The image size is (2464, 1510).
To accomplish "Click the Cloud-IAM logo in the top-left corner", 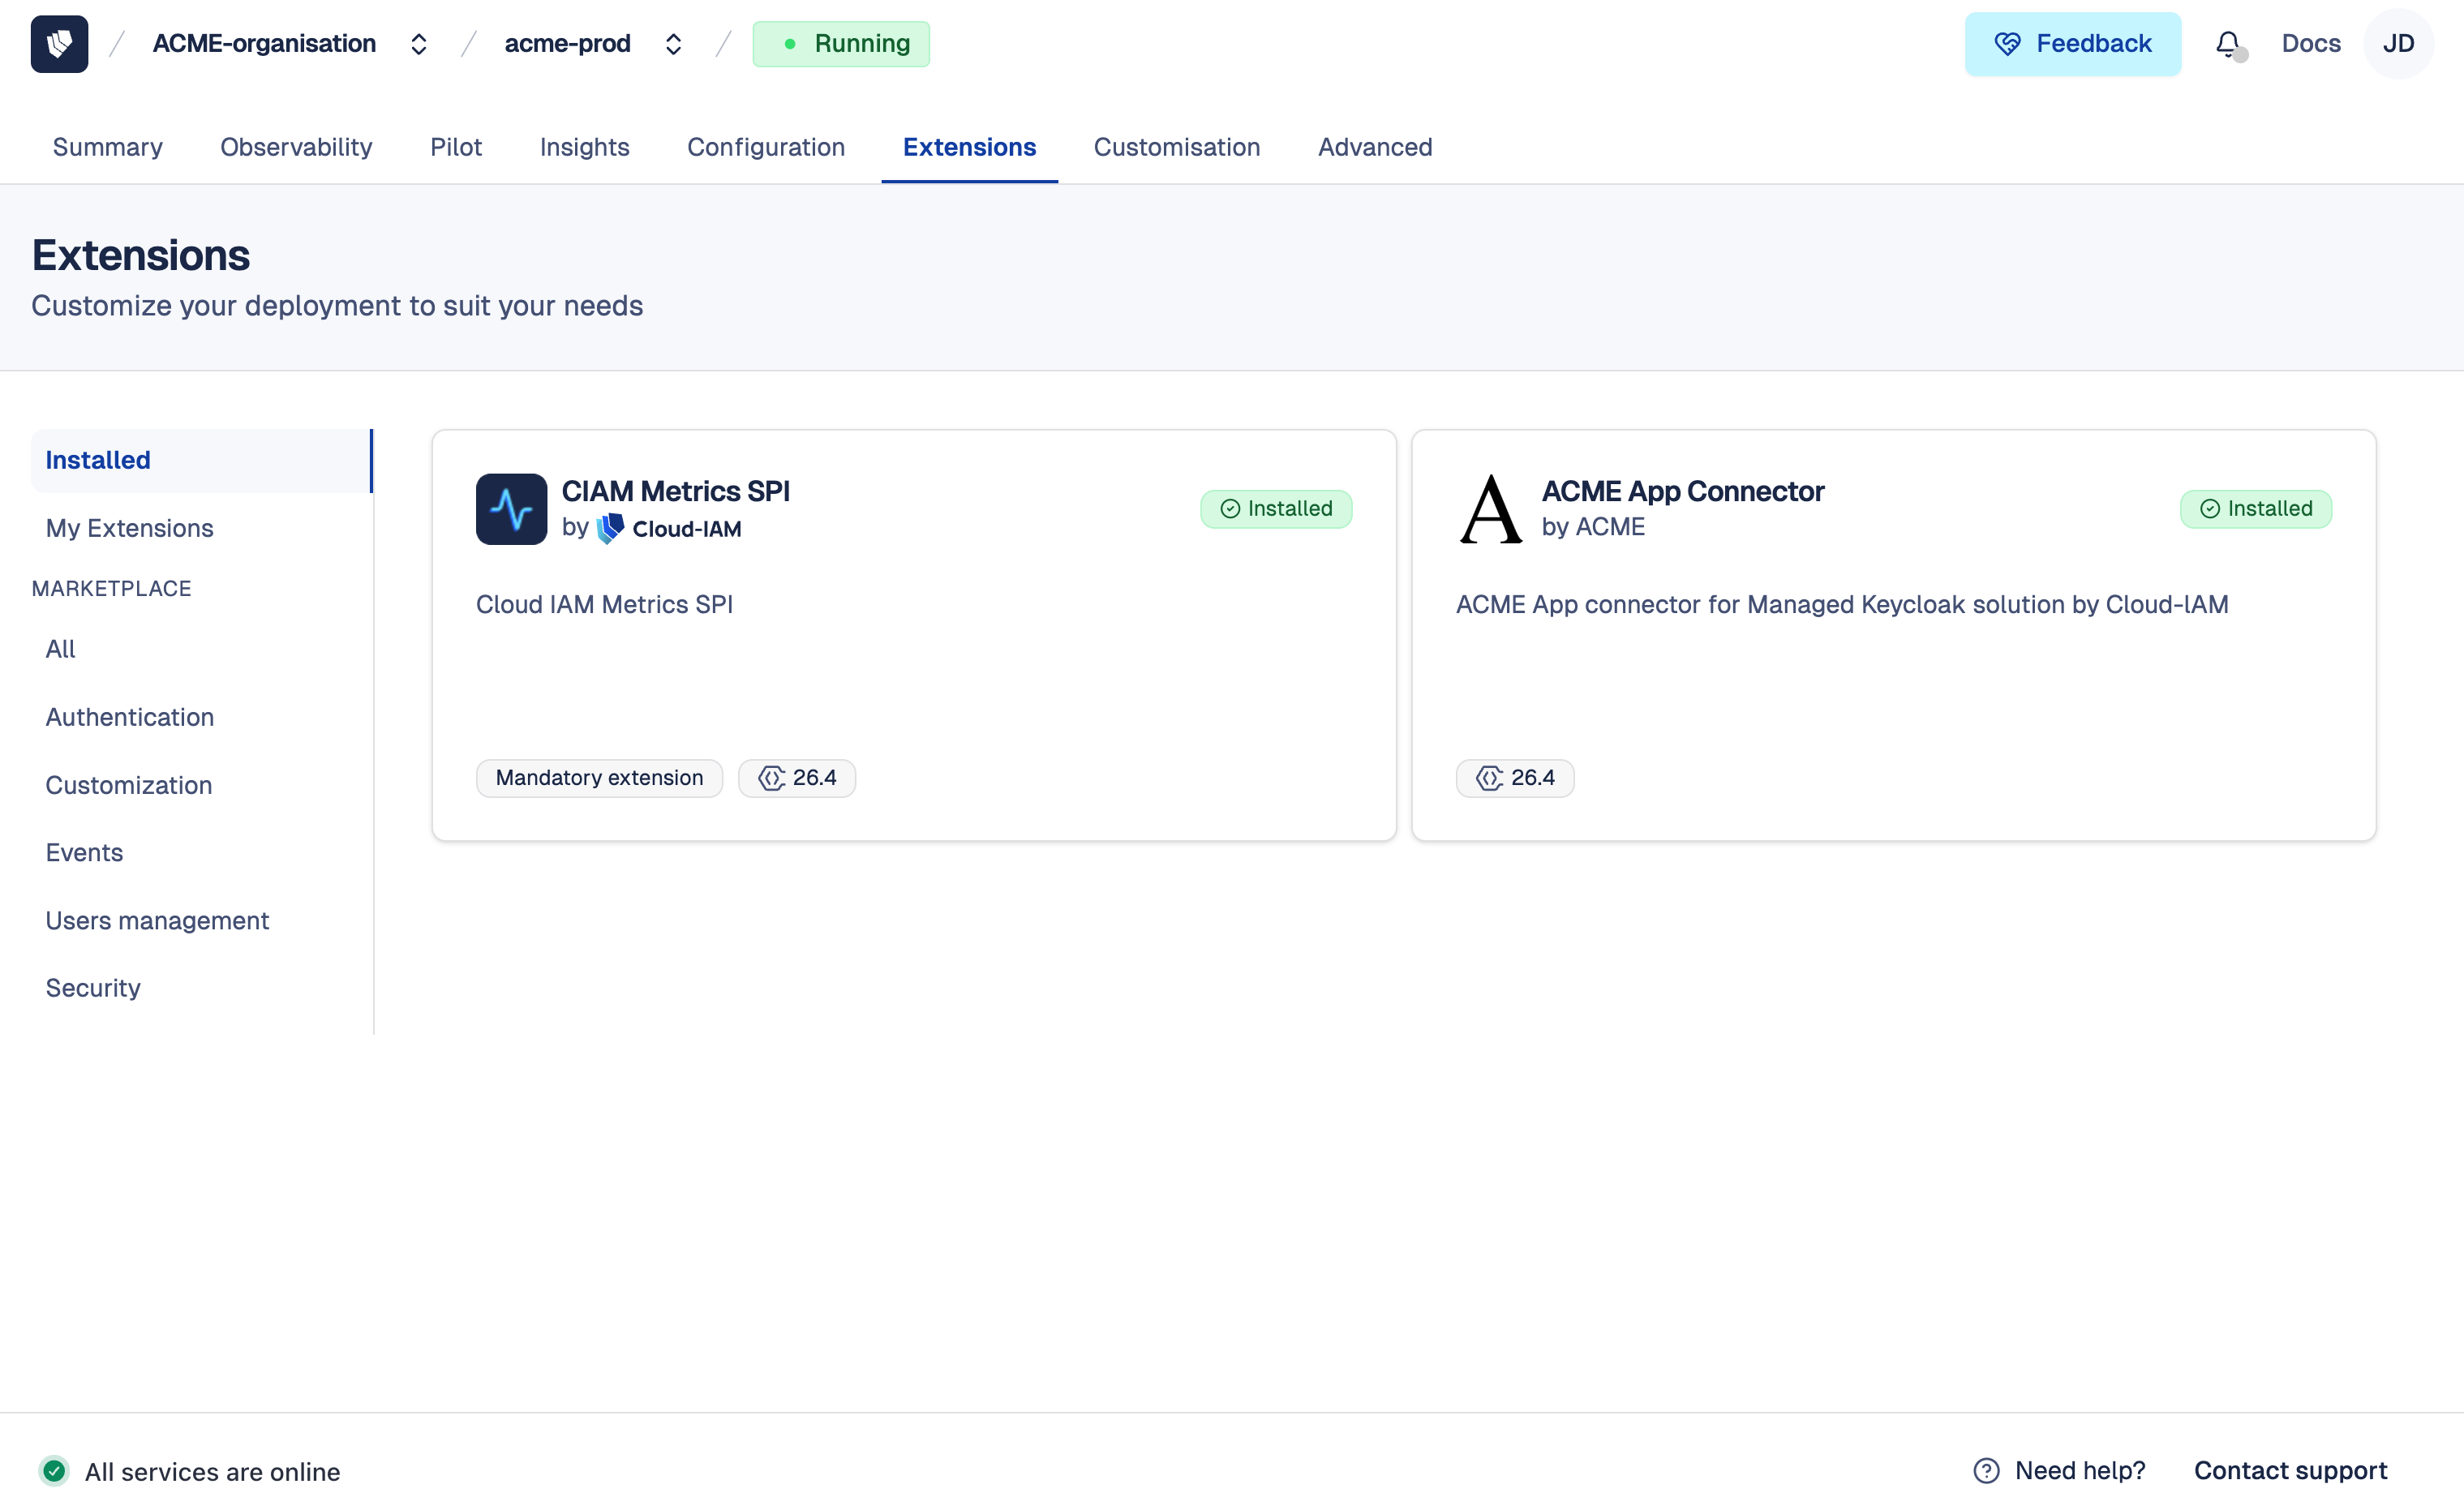I will [x=58, y=43].
